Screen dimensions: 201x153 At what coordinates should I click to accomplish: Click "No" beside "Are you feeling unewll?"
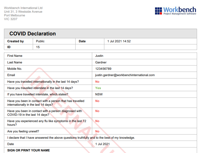point(97,131)
